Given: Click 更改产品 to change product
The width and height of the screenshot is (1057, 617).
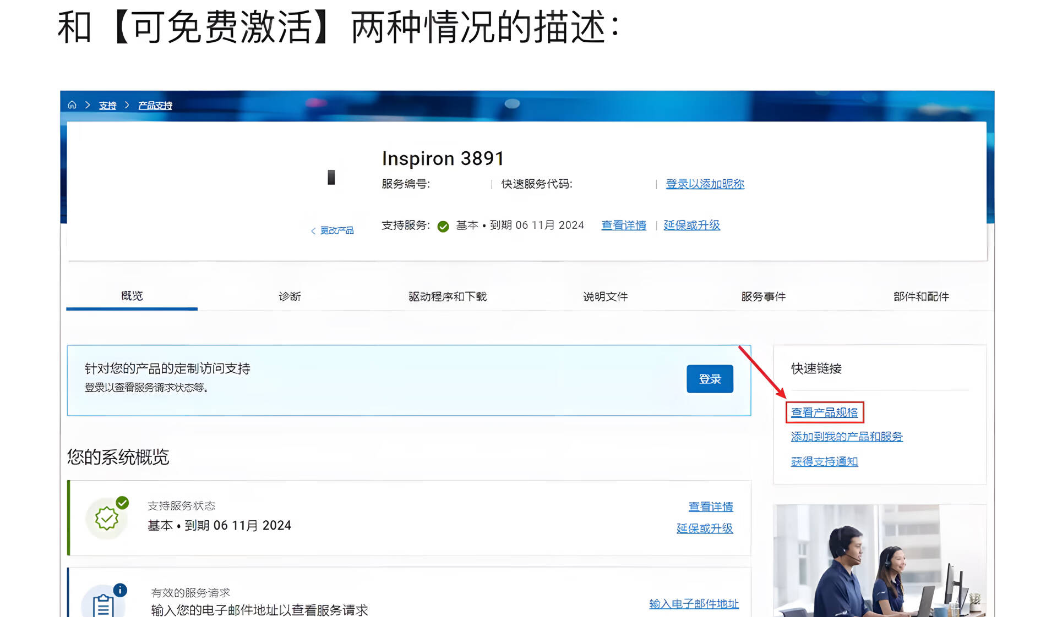Looking at the screenshot, I should [333, 230].
